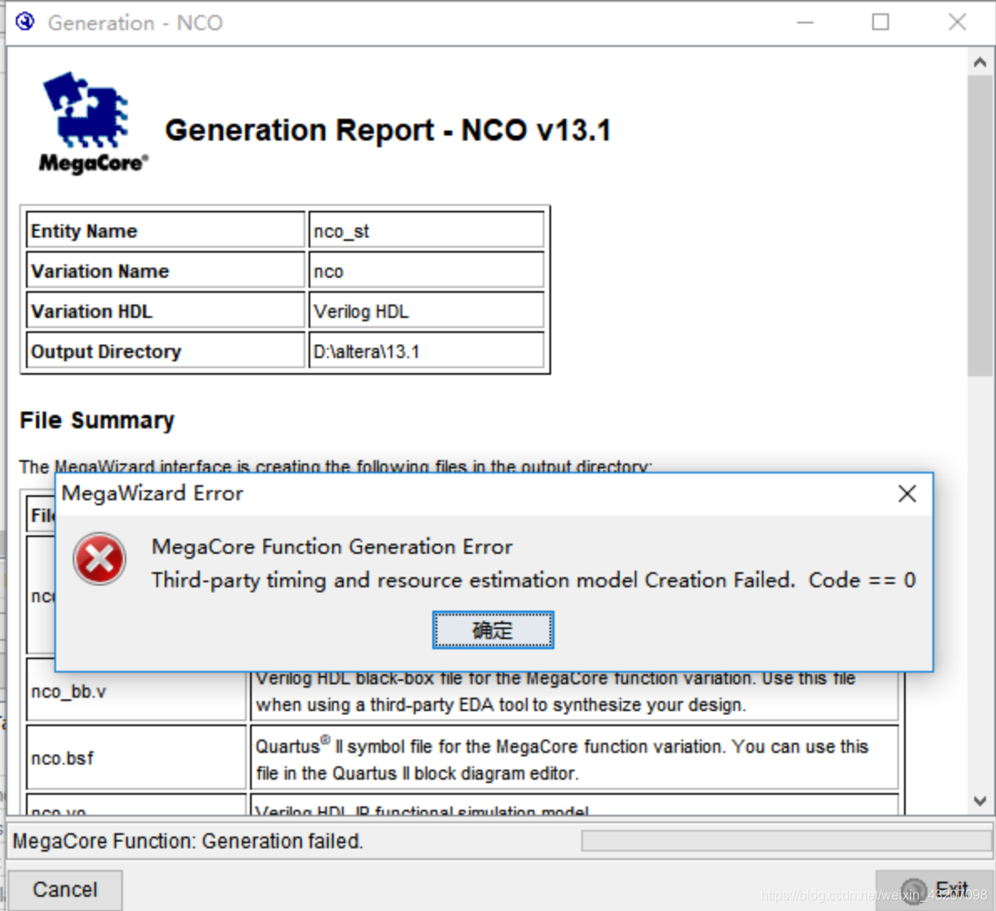The width and height of the screenshot is (996, 911).
Task: Click the 'Generation failed' status bar message
Action: tap(187, 841)
